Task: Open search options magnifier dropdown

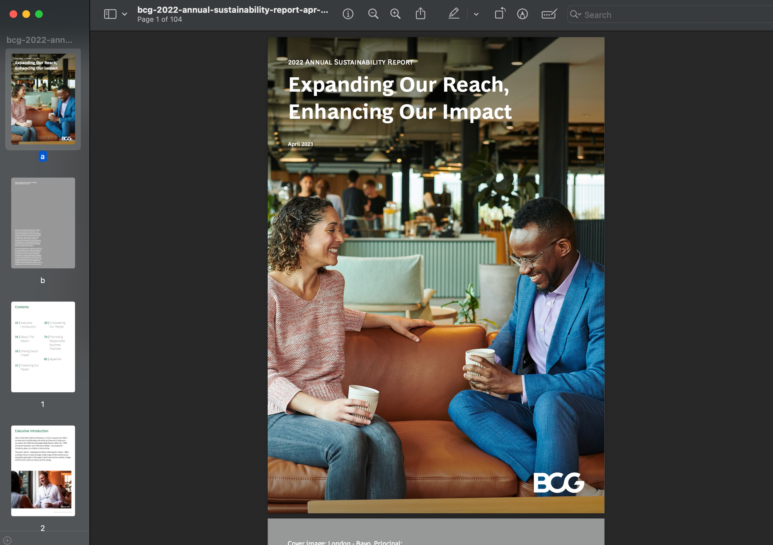Action: (x=575, y=15)
